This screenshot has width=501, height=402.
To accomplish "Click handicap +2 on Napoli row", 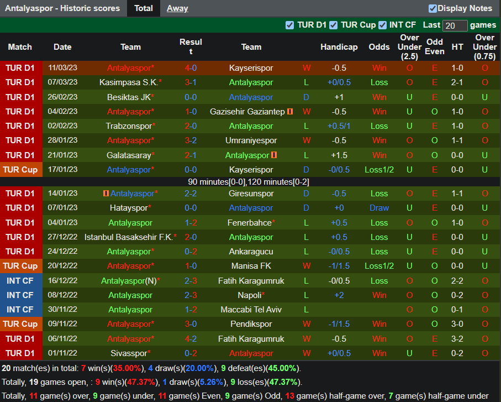I will [339, 295].
